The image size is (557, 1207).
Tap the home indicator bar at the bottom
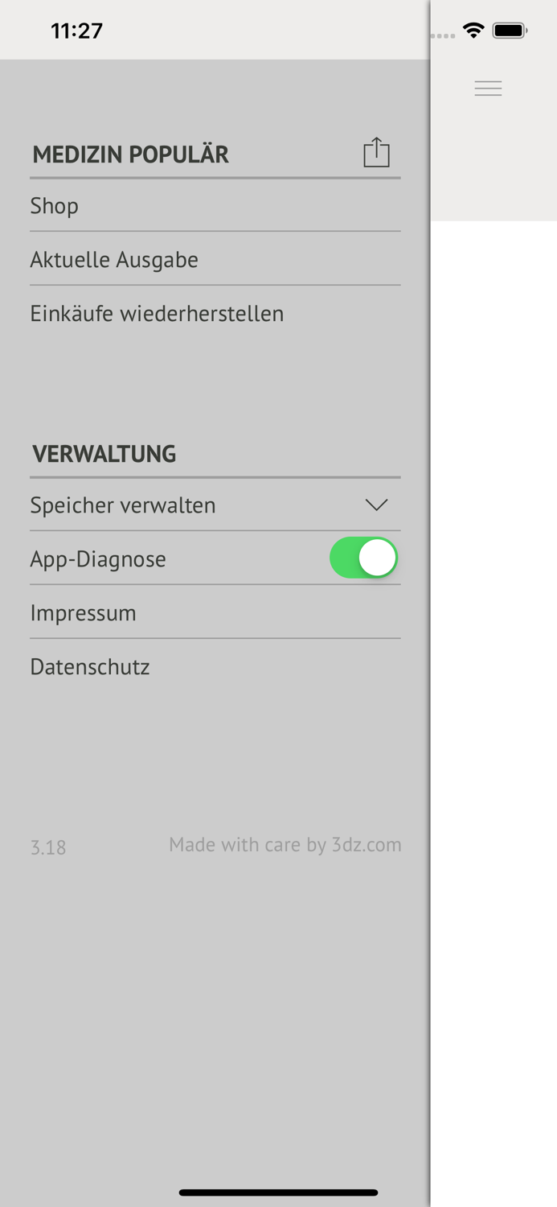(278, 1193)
